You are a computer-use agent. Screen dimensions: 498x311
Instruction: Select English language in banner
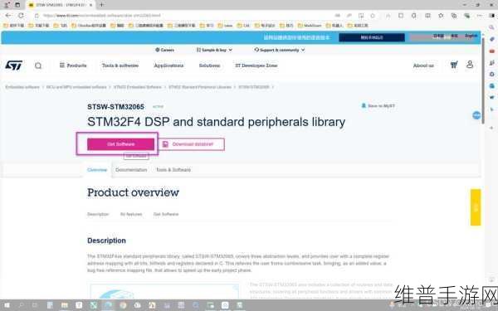[471, 36]
